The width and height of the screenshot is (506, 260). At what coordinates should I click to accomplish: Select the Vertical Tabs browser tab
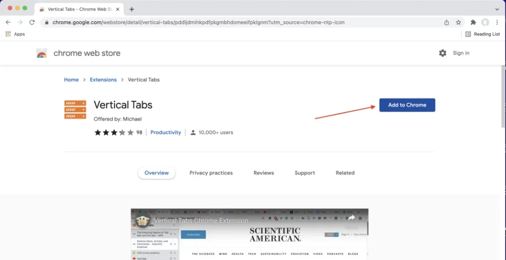pos(79,9)
